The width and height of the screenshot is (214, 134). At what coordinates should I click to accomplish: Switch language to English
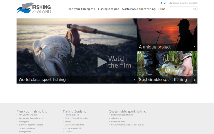[x=184, y=3]
